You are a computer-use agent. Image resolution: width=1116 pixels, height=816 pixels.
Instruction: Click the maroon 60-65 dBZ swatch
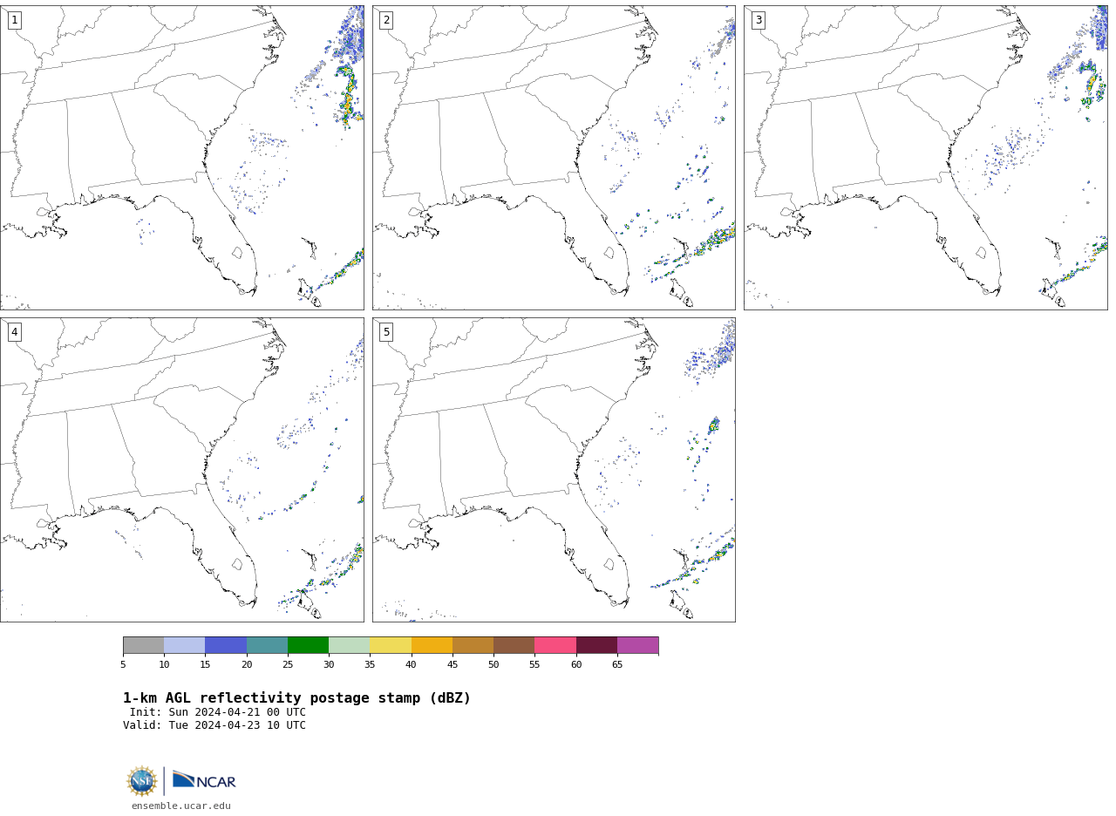point(596,645)
